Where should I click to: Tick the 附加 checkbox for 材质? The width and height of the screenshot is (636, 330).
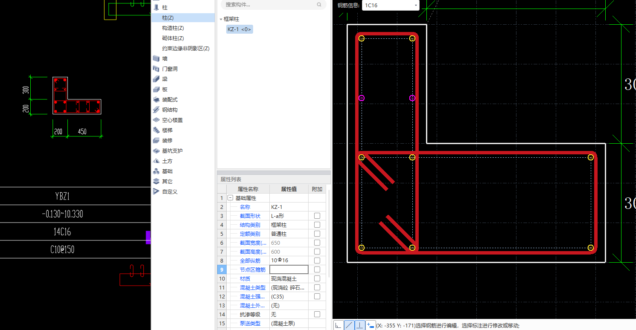pos(317,278)
